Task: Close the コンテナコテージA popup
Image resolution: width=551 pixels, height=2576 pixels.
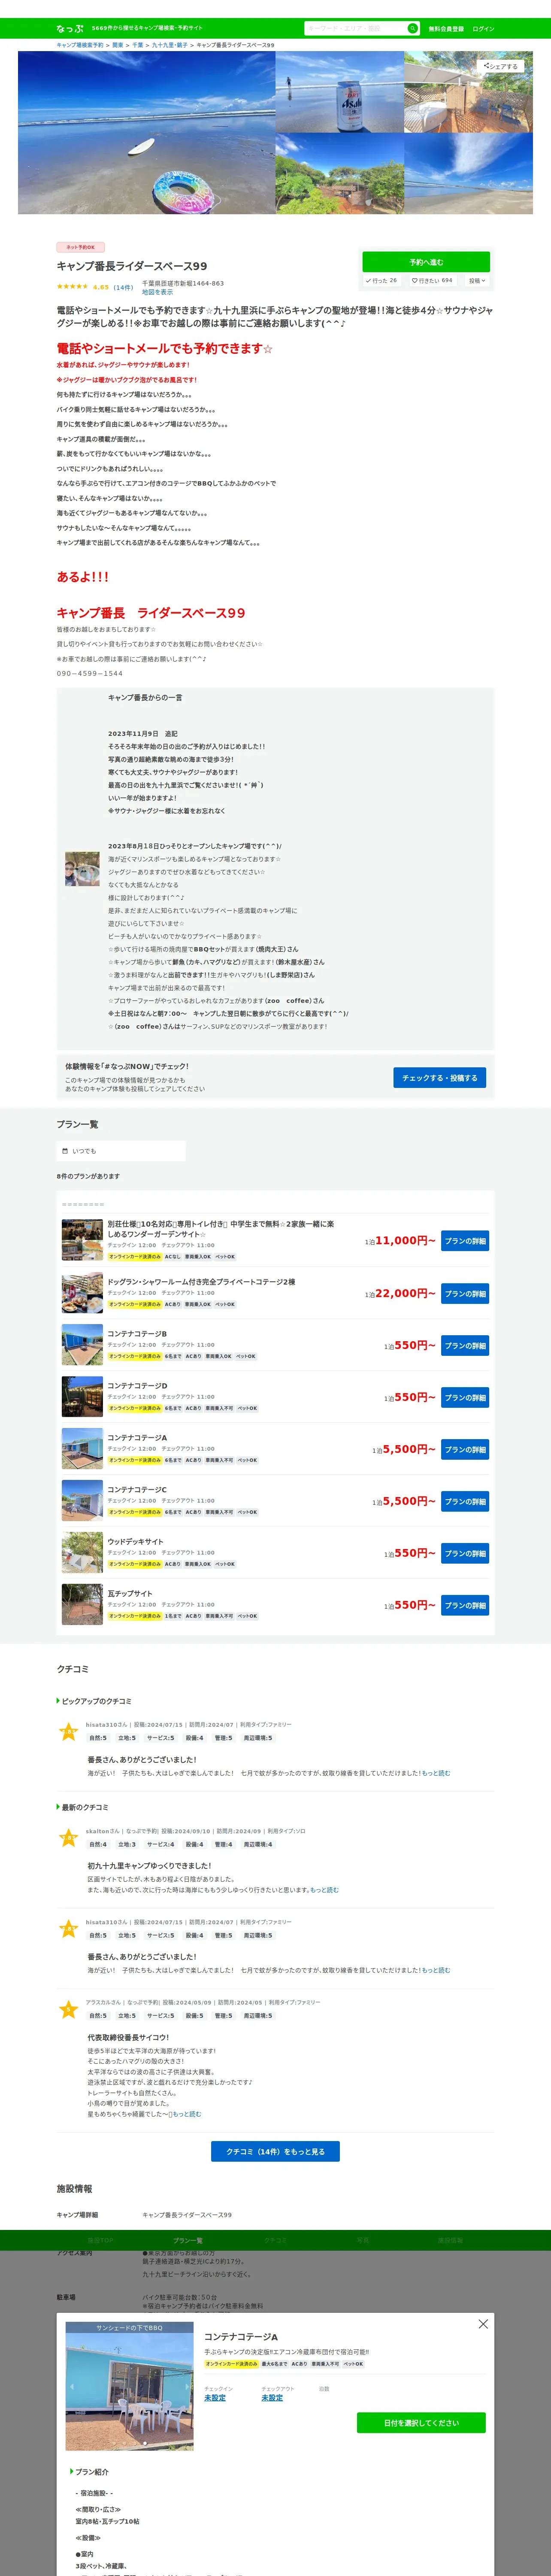Action: (x=483, y=2324)
